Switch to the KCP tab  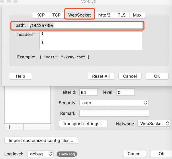pyautogui.click(x=41, y=15)
